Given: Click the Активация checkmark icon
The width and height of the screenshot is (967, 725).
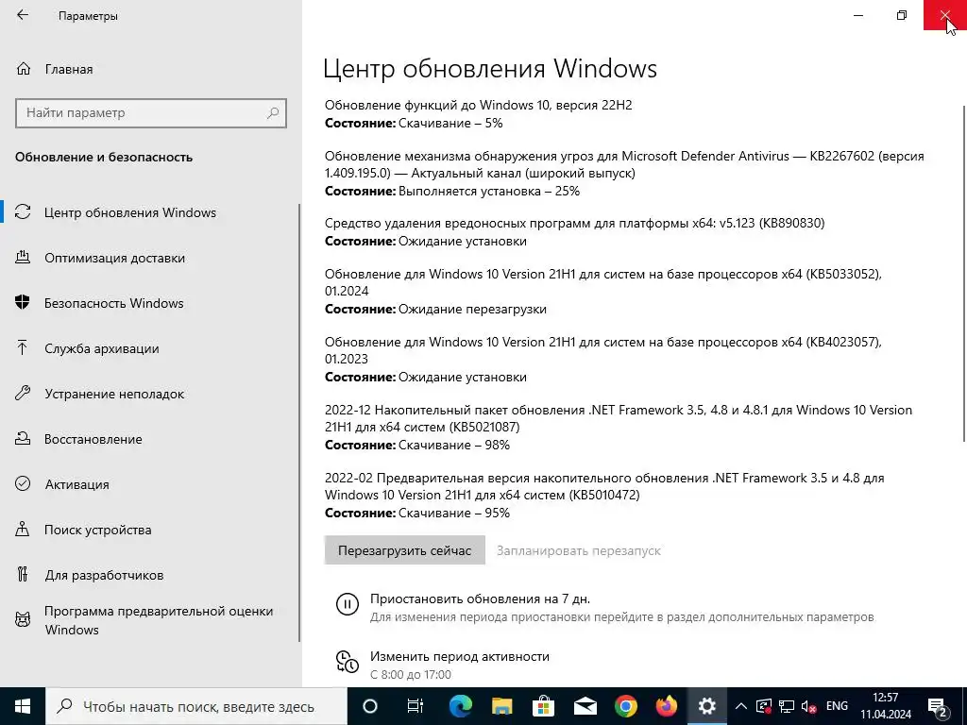Looking at the screenshot, I should coord(23,484).
